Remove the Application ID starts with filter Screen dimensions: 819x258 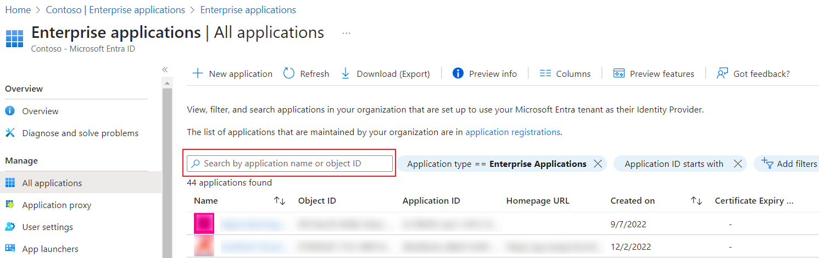[738, 164]
